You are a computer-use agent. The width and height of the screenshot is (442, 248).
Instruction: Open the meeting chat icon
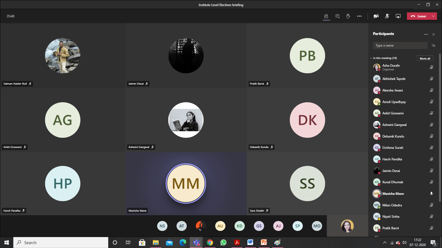coord(337,16)
